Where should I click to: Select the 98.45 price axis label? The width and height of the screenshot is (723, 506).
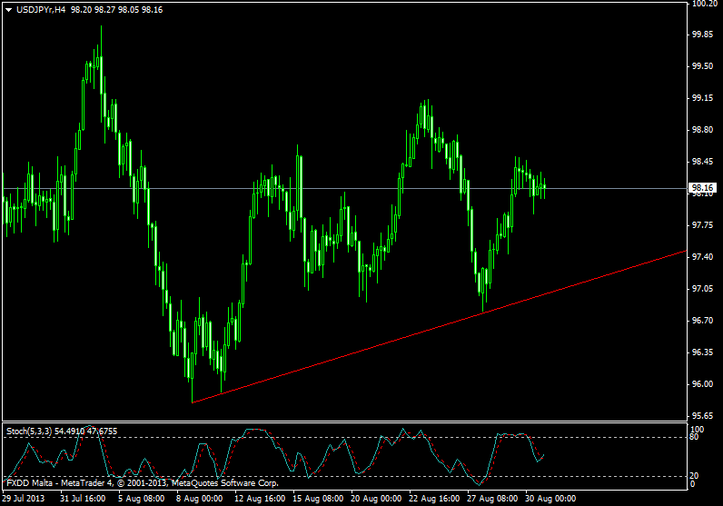pos(703,162)
